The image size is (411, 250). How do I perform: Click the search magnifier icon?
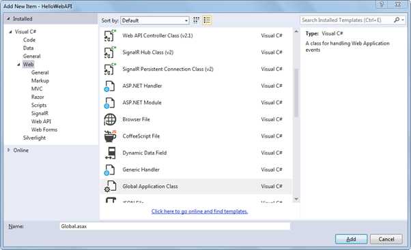tap(397, 20)
